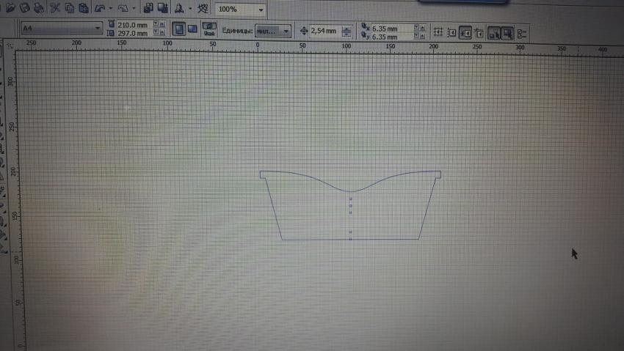
Task: Click the nudge offset 2,54 mm field
Action: click(324, 31)
